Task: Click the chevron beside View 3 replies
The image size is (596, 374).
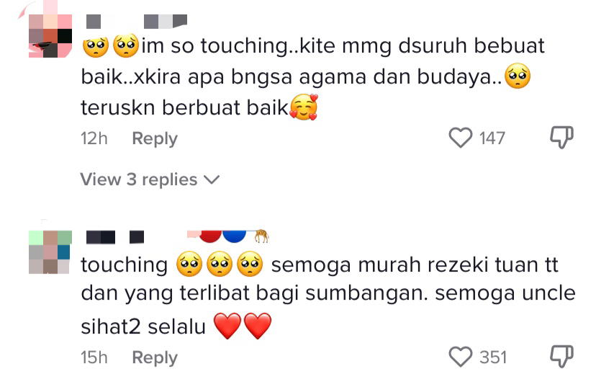Action: (212, 179)
